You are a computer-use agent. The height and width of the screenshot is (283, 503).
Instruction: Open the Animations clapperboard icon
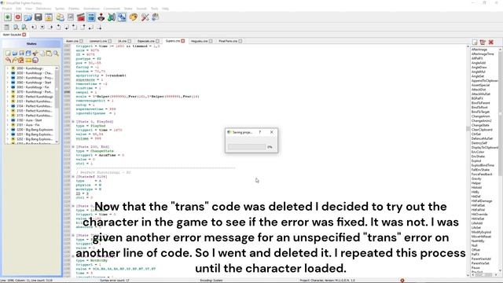pyautogui.click(x=81, y=17)
